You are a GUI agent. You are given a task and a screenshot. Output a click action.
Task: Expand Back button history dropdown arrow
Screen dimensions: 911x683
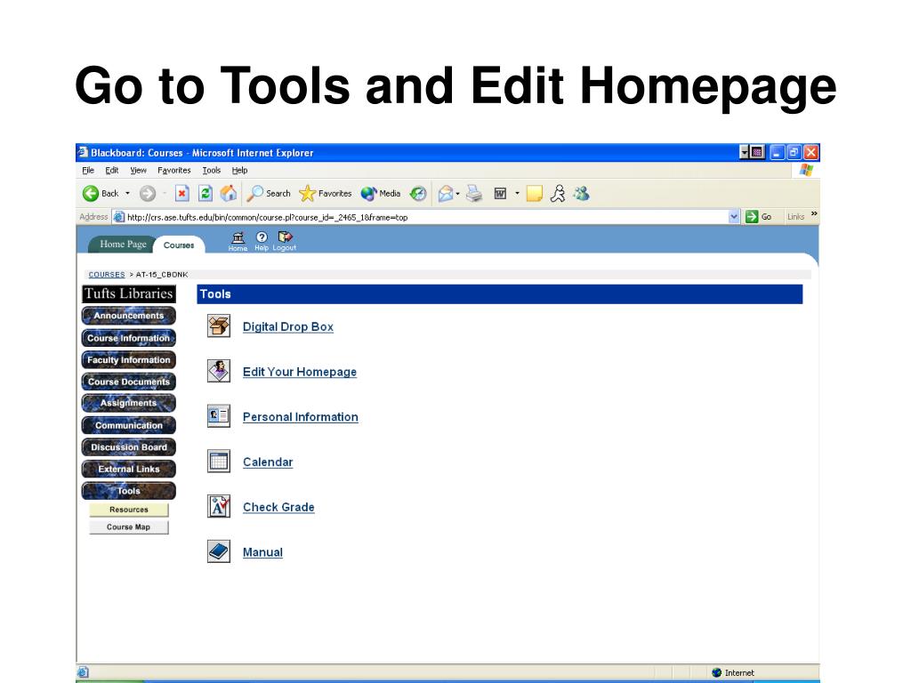pyautogui.click(x=128, y=193)
